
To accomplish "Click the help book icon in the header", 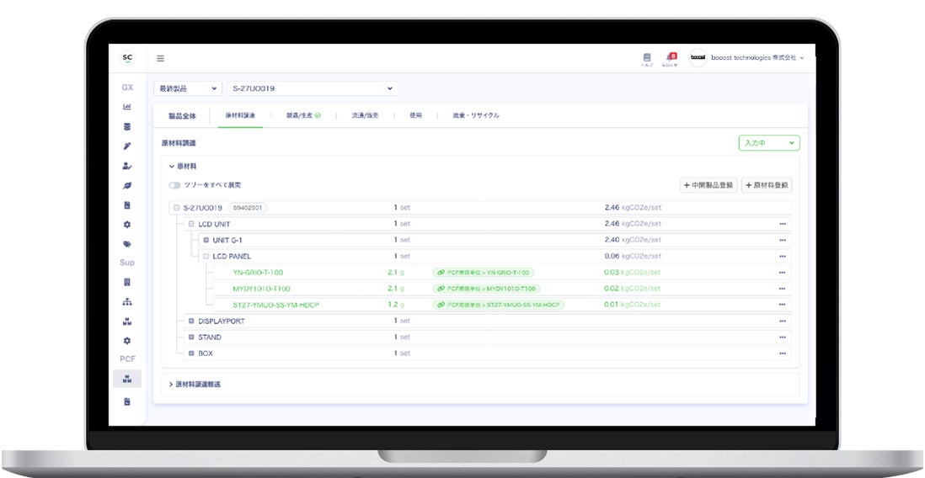I will coord(646,58).
